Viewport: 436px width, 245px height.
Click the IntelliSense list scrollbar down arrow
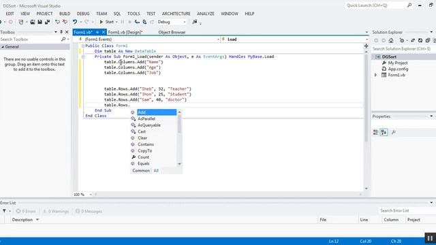(x=179, y=164)
